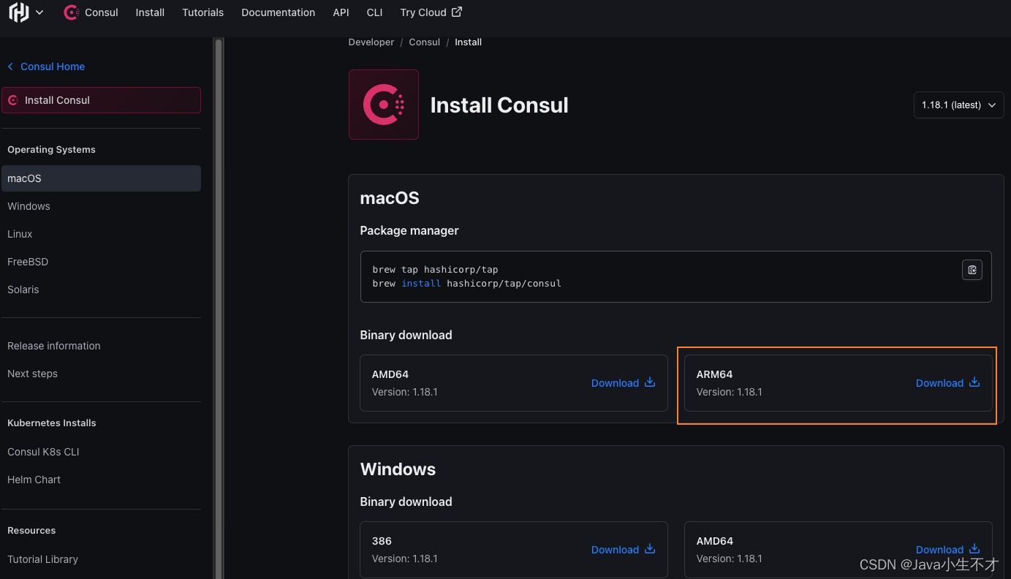1011x579 pixels.
Task: Go to Consul breadcrumb
Action: point(424,42)
